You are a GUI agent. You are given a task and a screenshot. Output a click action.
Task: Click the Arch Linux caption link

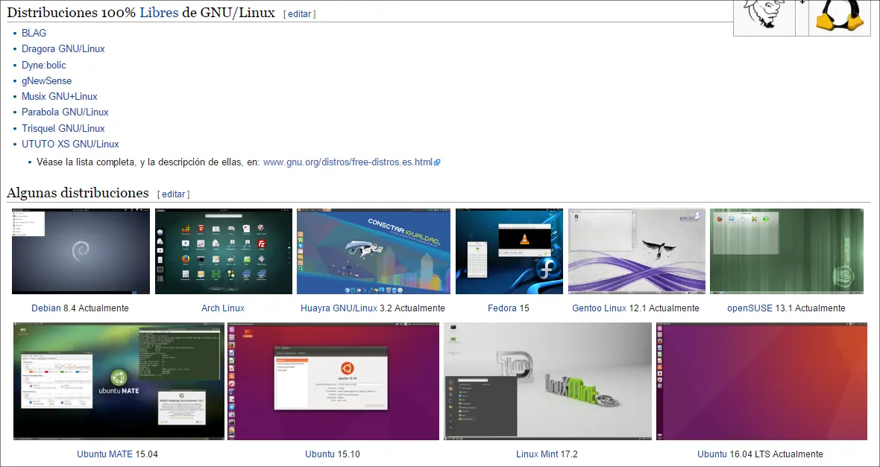(x=223, y=308)
